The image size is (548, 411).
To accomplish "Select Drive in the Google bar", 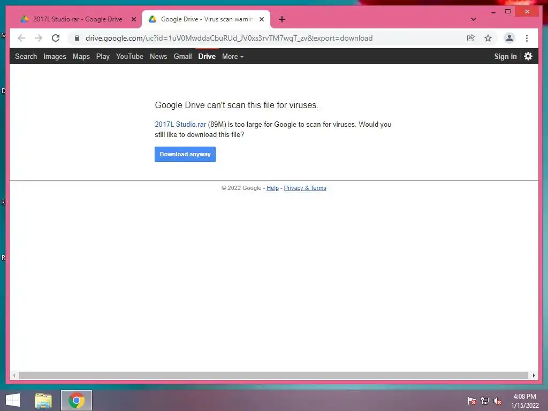I will (207, 56).
